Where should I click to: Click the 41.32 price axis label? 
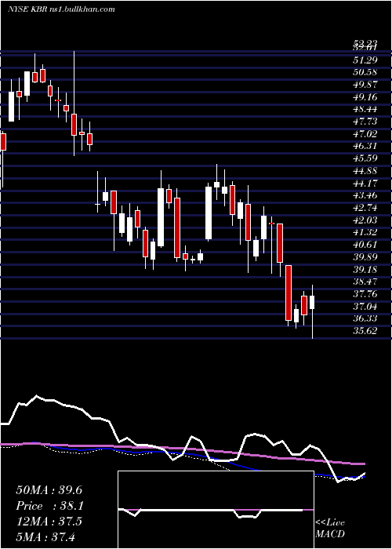(365, 232)
